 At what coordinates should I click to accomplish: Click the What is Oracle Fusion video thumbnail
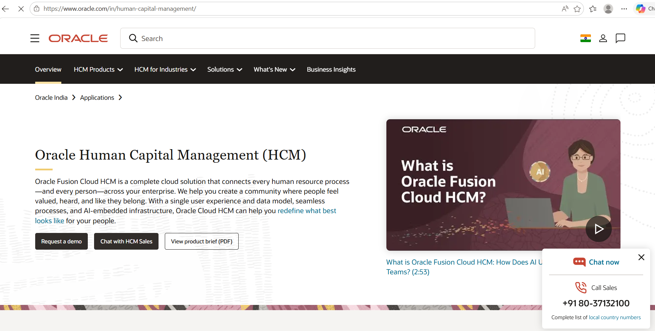click(503, 185)
